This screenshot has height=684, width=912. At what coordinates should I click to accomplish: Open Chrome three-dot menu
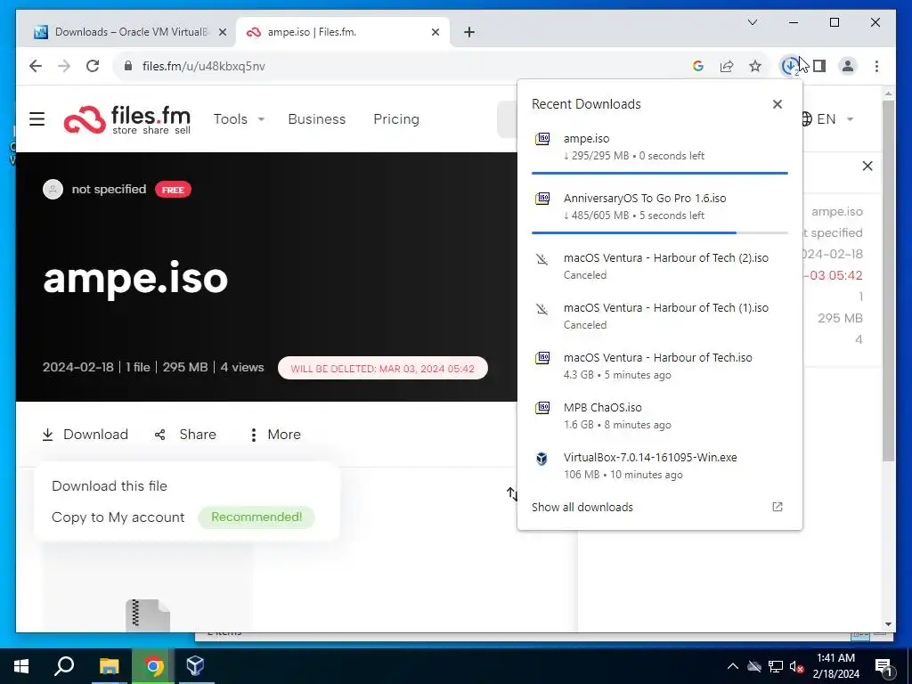click(x=876, y=66)
